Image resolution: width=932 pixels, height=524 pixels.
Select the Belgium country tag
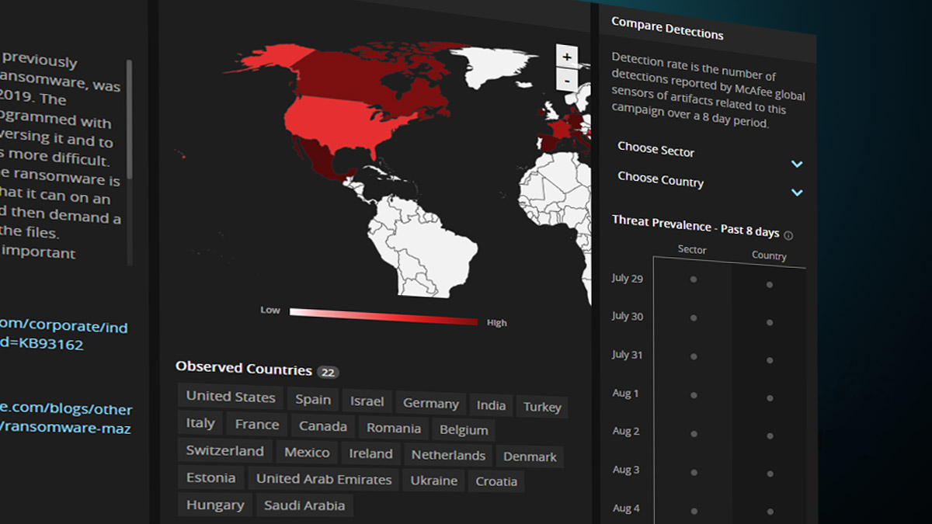pos(464,429)
